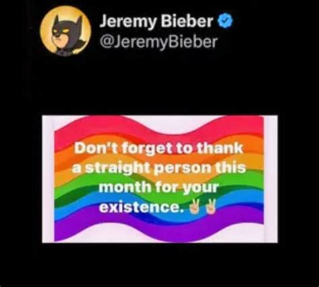Click the white left margin of the image
The height and width of the screenshot is (287, 319).
pyautogui.click(x=48, y=179)
